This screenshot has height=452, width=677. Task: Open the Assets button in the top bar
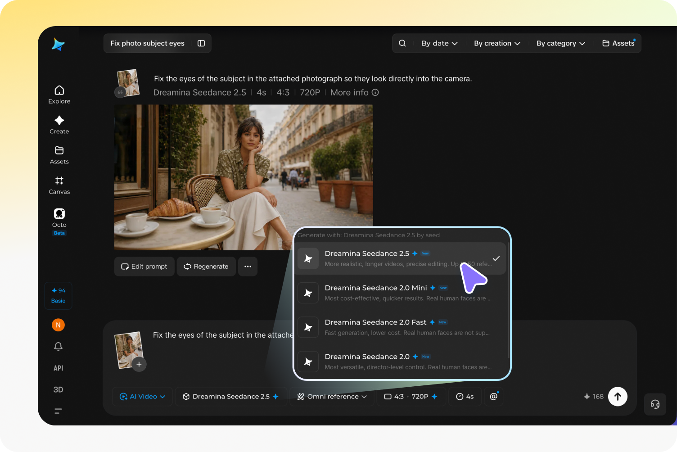[618, 43]
